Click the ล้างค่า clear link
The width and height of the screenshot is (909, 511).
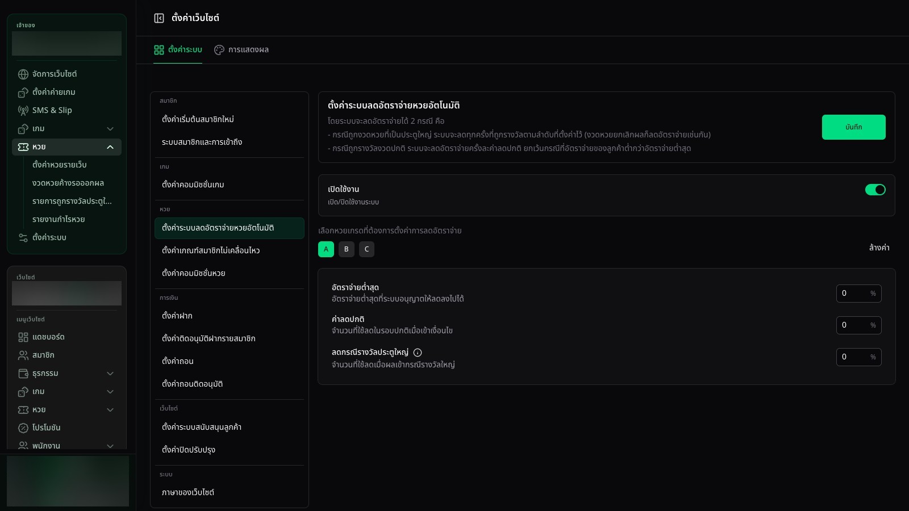click(879, 248)
